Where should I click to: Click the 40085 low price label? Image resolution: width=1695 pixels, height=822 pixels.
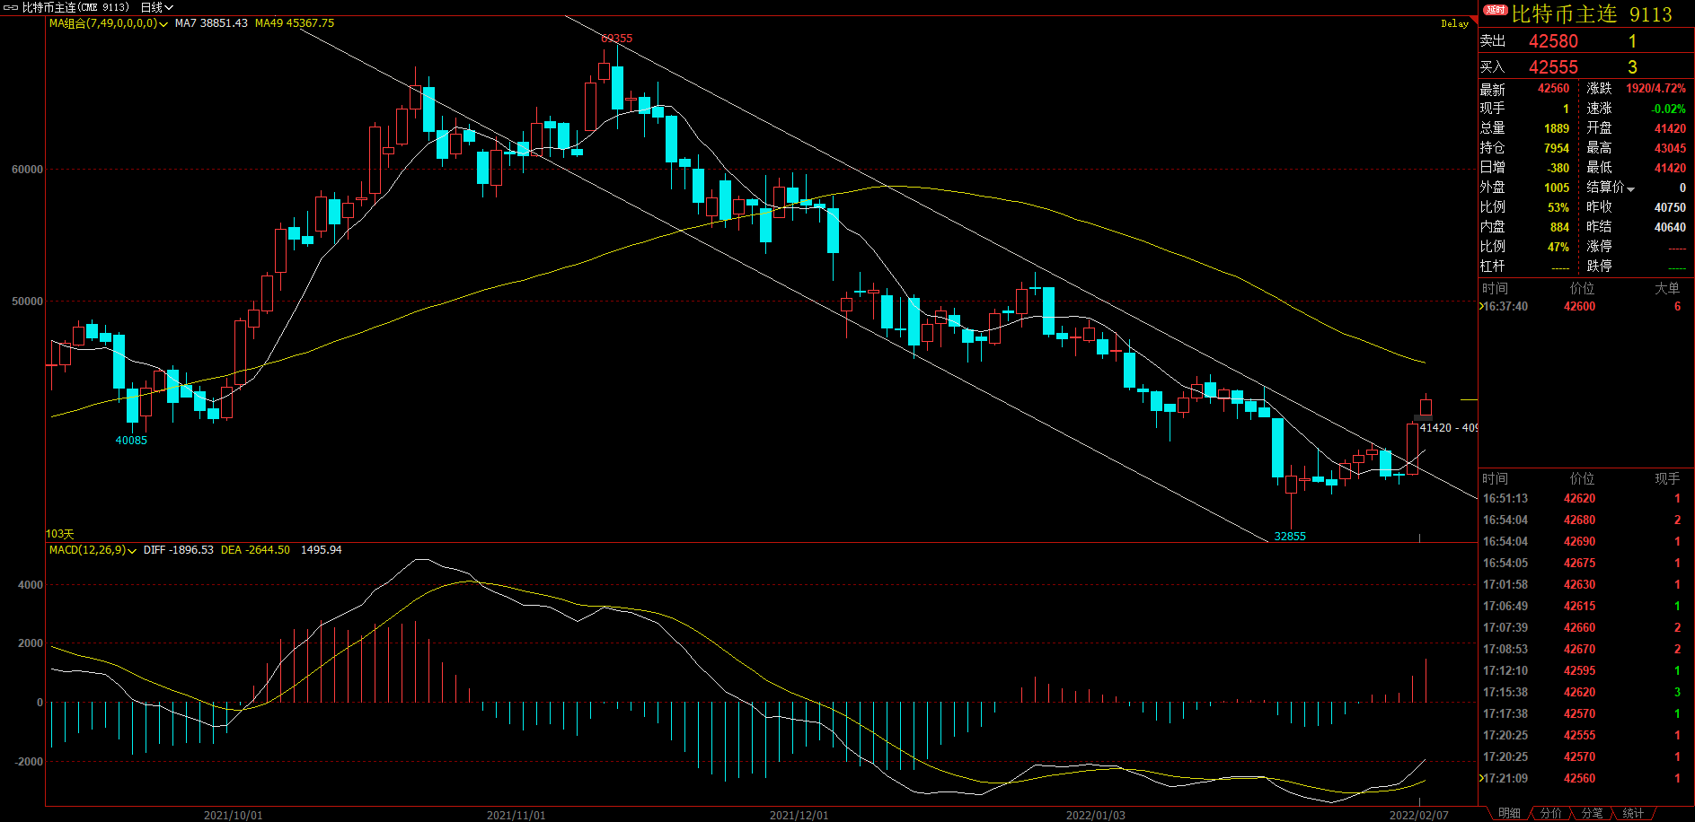[131, 440]
